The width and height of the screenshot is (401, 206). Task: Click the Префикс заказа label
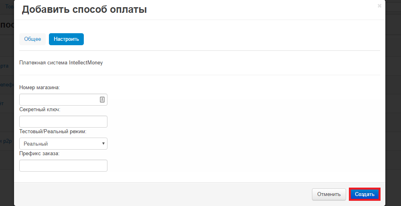click(x=39, y=153)
